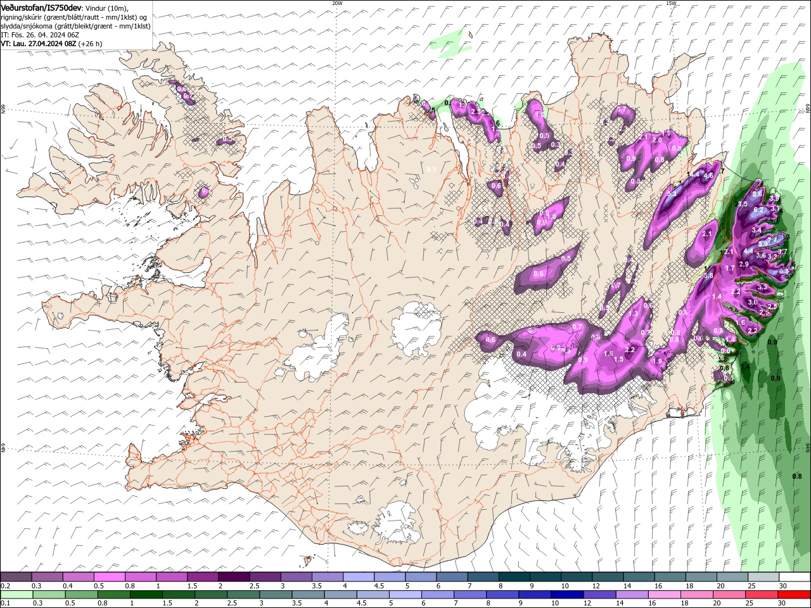Click the 6.2 precipitation value on east coast
This screenshot has width=811, height=608.
[759, 210]
